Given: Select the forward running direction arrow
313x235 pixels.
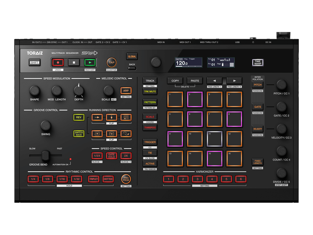Looking at the screenshot, I should pyautogui.click(x=97, y=117).
